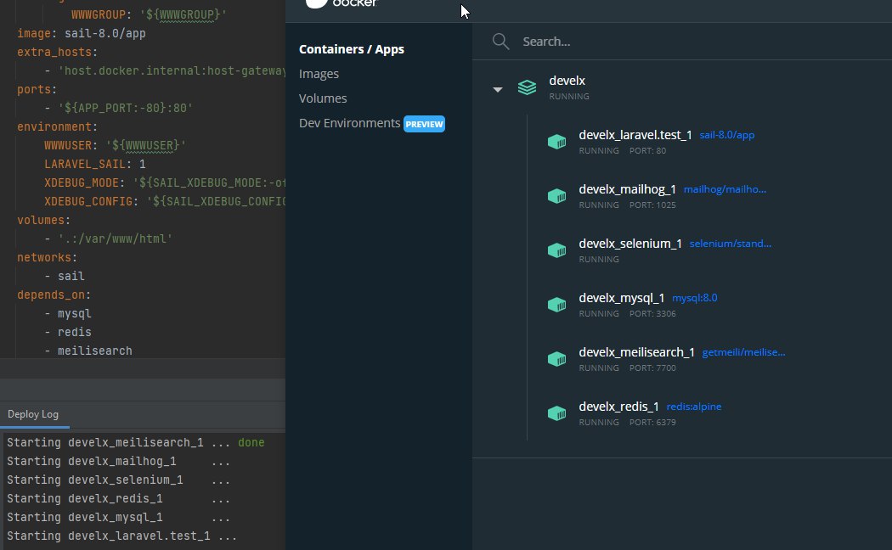892x550 pixels.
Task: Click 'Starting develx_meilisearch_1 ... done' log line
Action: [135, 442]
